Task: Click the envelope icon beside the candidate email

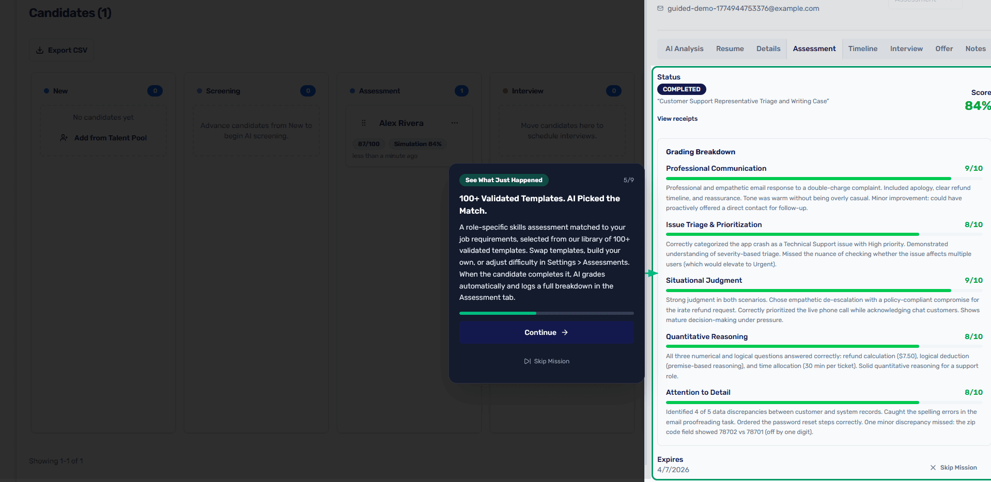Action: (x=660, y=8)
